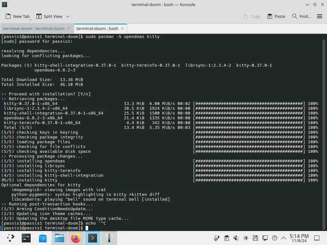Open clipboard tray icon
This screenshot has width=327, height=245.
[x=226, y=238]
